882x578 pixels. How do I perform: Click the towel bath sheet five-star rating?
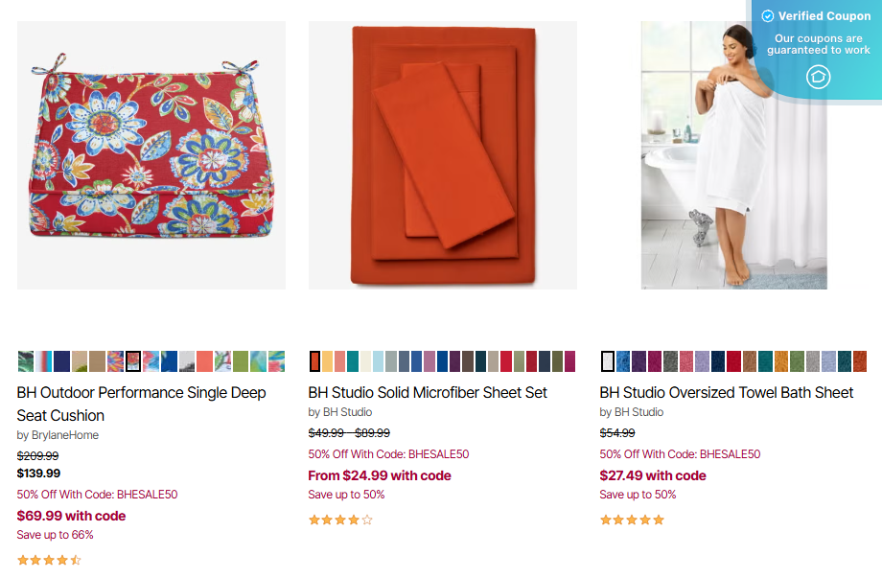[632, 520]
